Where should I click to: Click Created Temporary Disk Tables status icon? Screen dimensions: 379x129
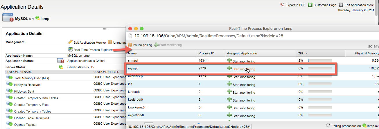tap(9, 97)
